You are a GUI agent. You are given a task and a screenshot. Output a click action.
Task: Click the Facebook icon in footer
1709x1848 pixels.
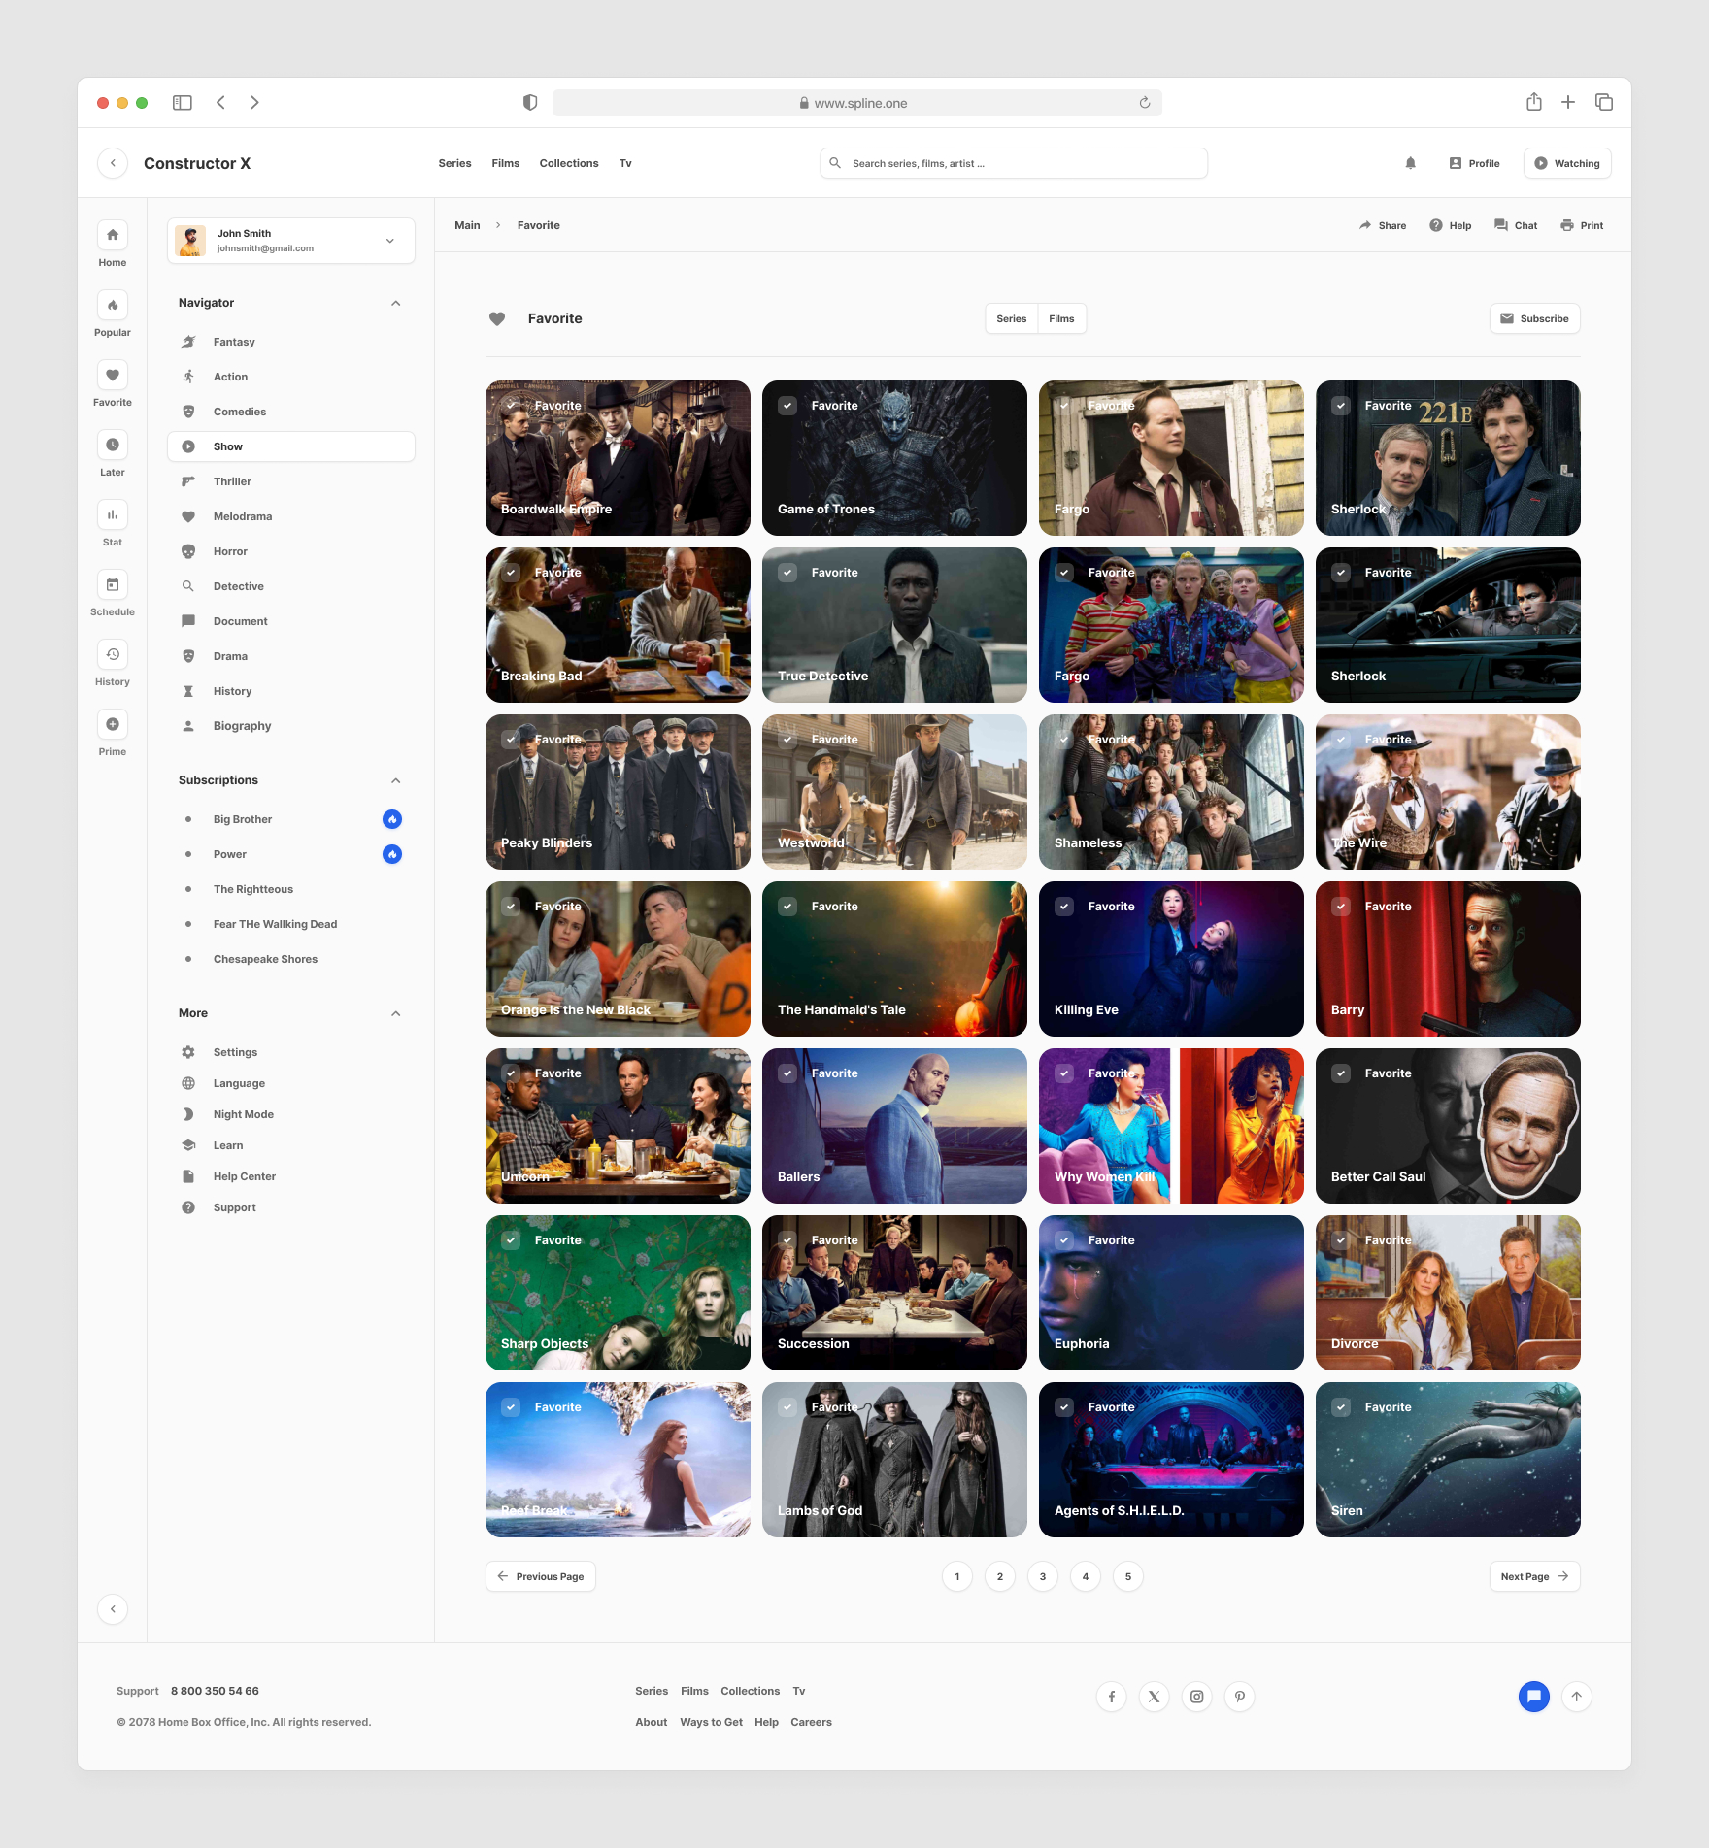point(1112,1697)
